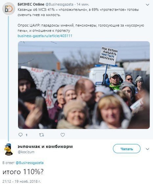
Task: Open БИЗНЕС Online profile avatar
Action: tap(9, 9)
